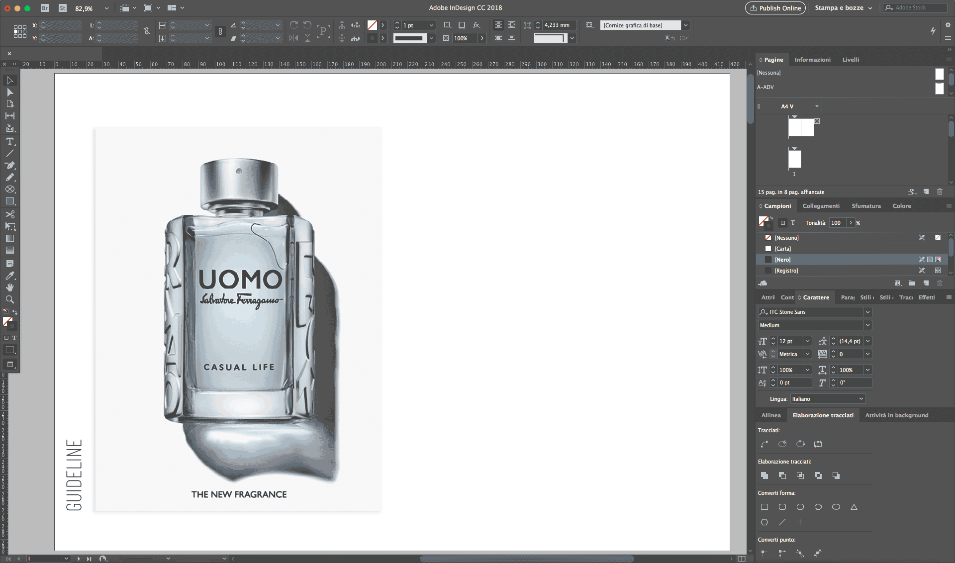Open the 1 pt stroke weight dropdown
Screen dimensions: 955x563
[431, 25]
